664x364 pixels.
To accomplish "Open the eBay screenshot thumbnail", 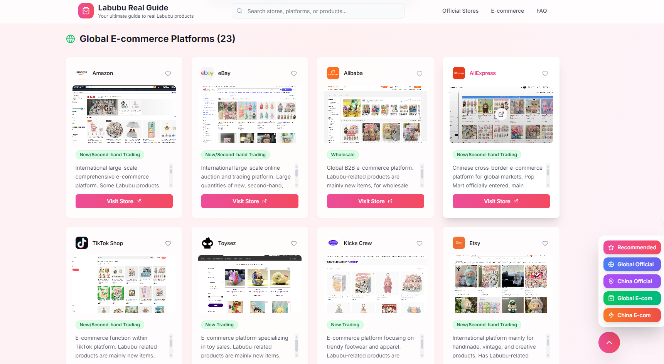I will pos(250,114).
